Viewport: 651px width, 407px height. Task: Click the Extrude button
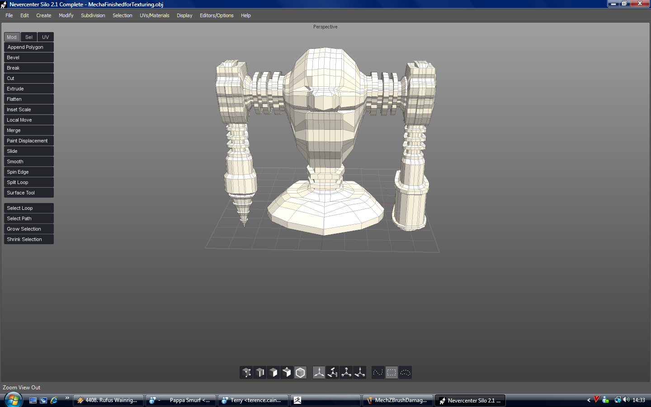[29, 89]
